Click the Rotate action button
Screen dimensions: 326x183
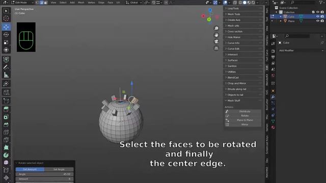[x=243, y=116]
